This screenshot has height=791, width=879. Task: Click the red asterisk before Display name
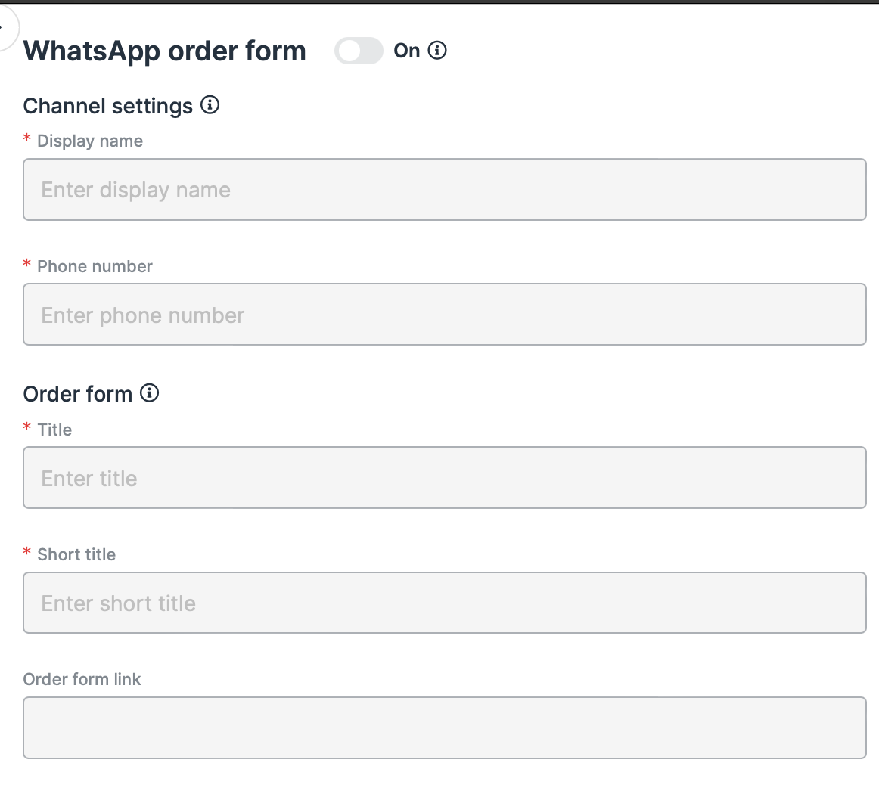[x=27, y=140]
